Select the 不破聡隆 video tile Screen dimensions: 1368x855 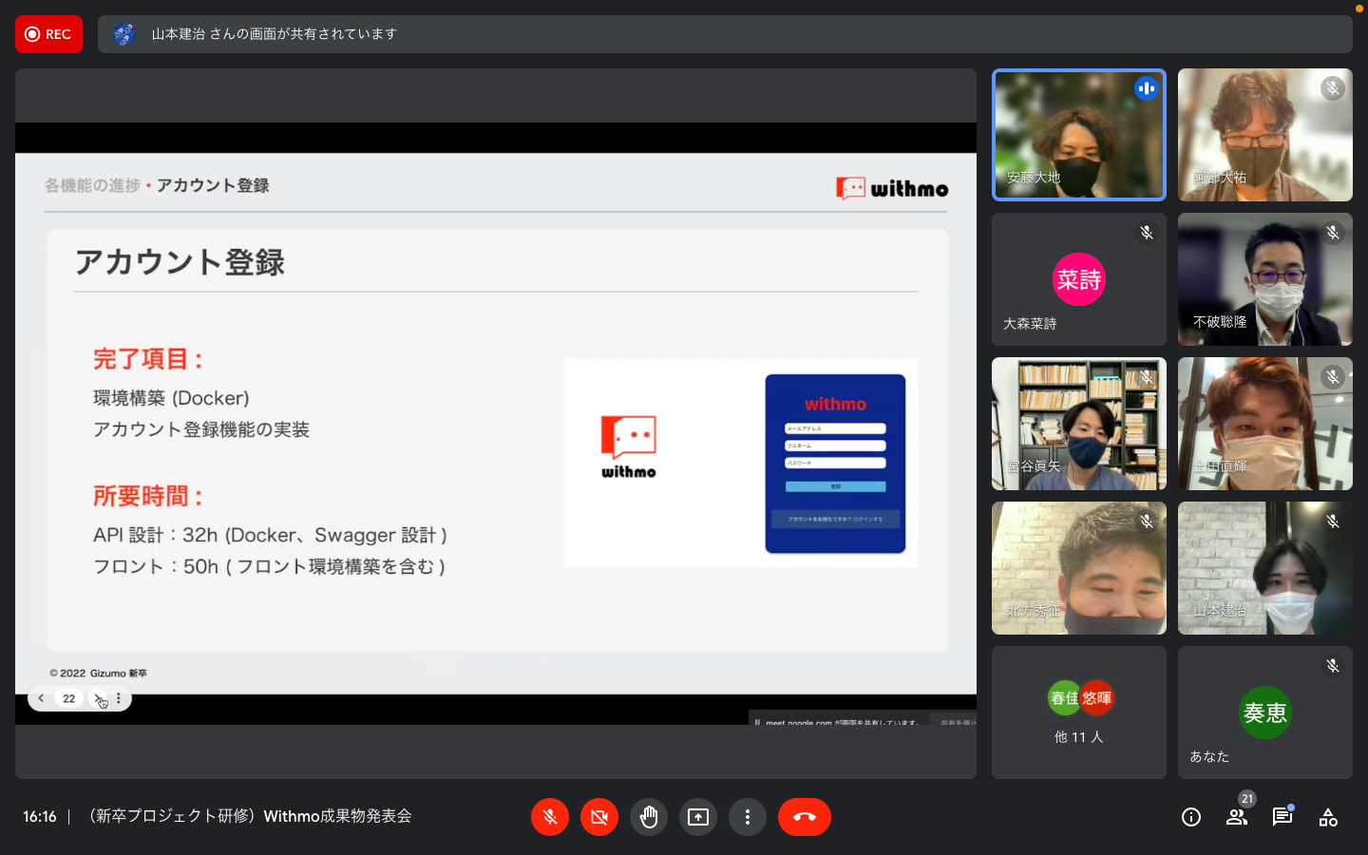click(x=1265, y=279)
